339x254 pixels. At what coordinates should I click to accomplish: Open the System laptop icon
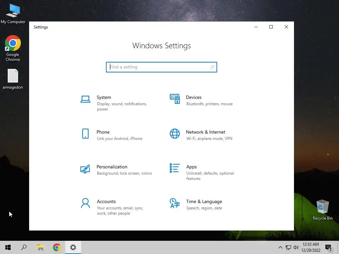tap(85, 99)
